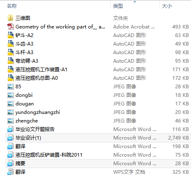Image resolution: width=191 pixels, height=177 pixels.
Task: Select the AutoCAD icon of 铲斗-A2
Action: click(x=11, y=35)
